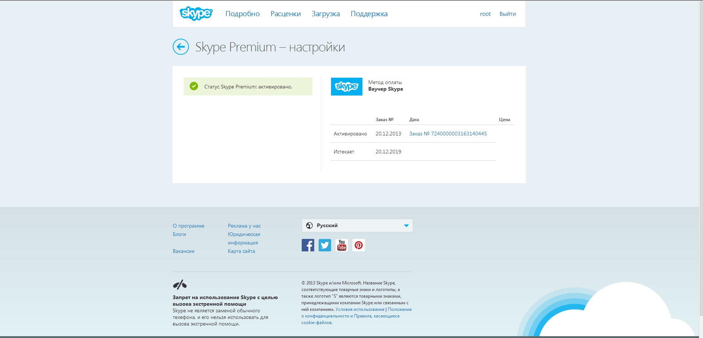Click the globe icon in language selector
Image resolution: width=703 pixels, height=338 pixels.
[x=309, y=225]
